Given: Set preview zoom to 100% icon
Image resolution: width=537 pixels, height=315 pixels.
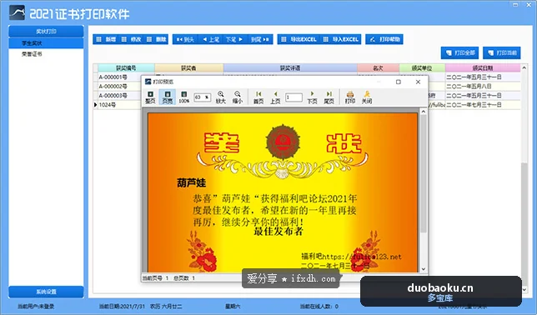Looking at the screenshot, I should pyautogui.click(x=184, y=97).
